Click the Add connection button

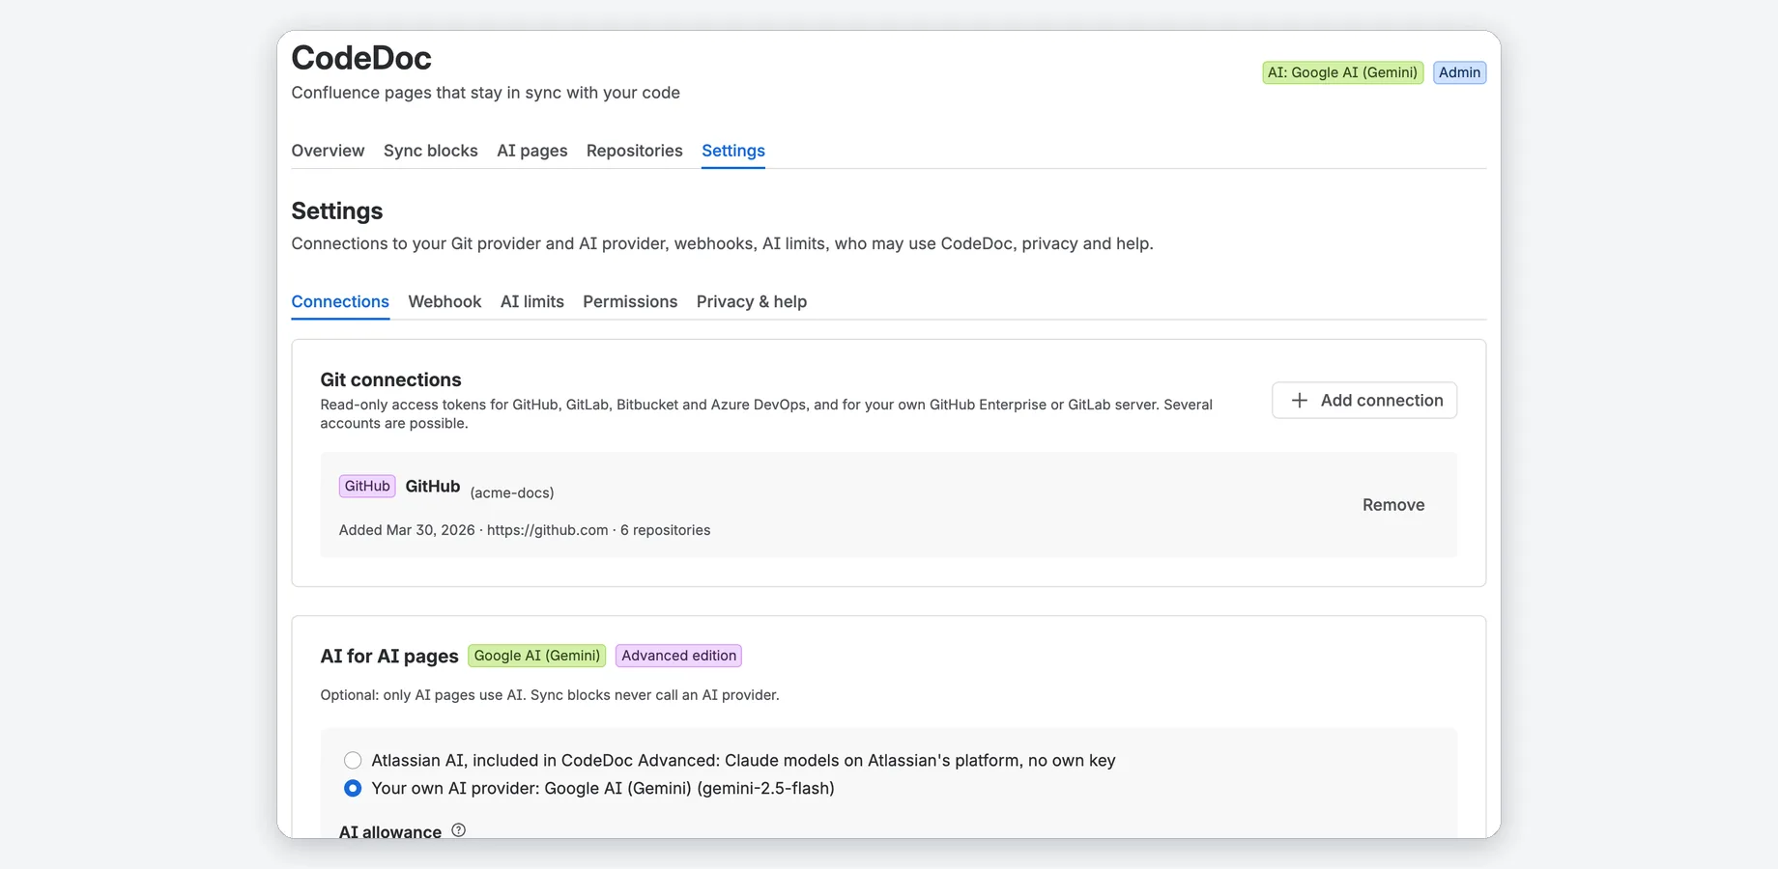tap(1364, 400)
